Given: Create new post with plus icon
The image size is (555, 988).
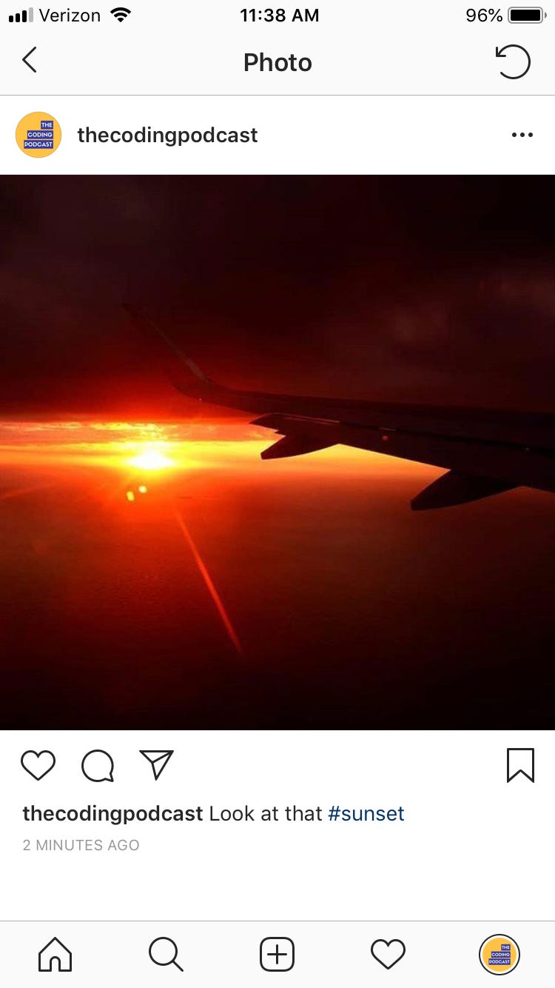Looking at the screenshot, I should point(277,954).
